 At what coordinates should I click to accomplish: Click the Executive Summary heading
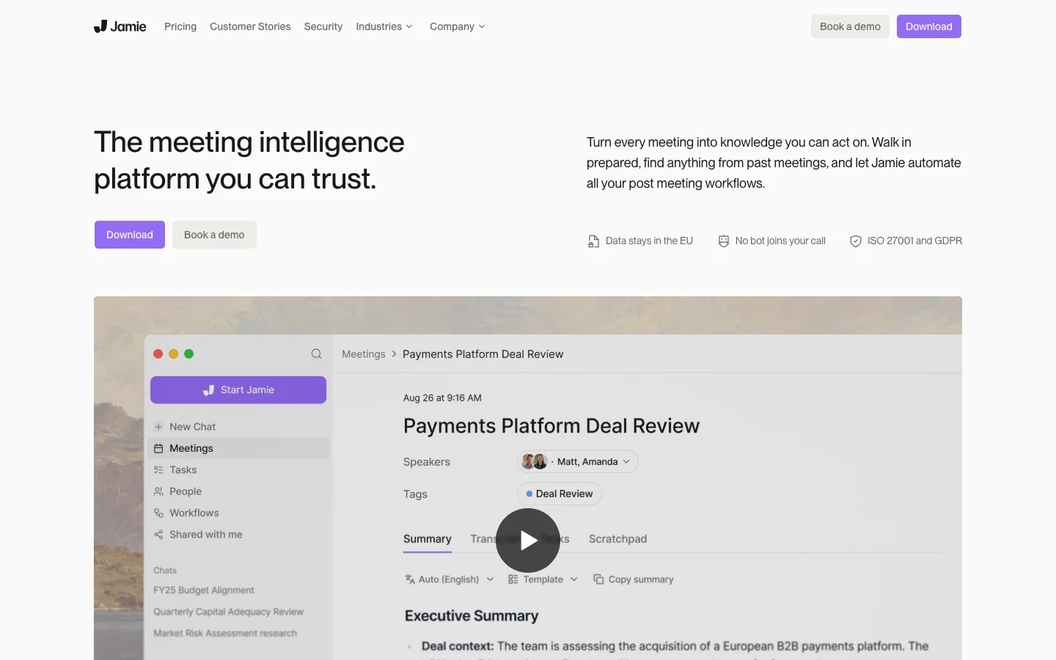(x=472, y=616)
